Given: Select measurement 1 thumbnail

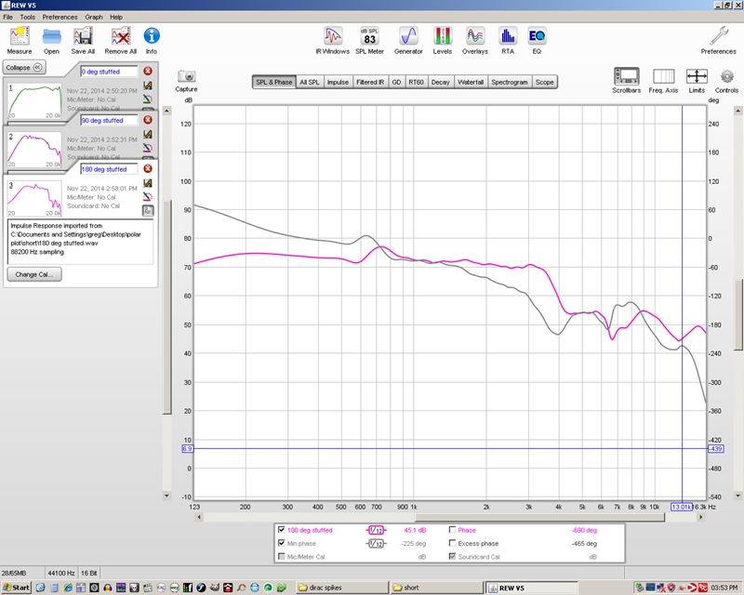Looking at the screenshot, I should 34,101.
